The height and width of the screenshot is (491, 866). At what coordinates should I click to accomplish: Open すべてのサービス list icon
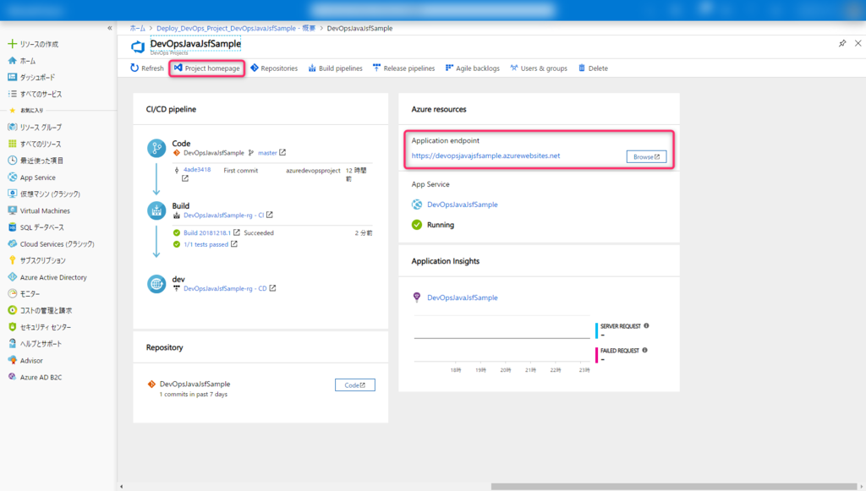(x=12, y=94)
